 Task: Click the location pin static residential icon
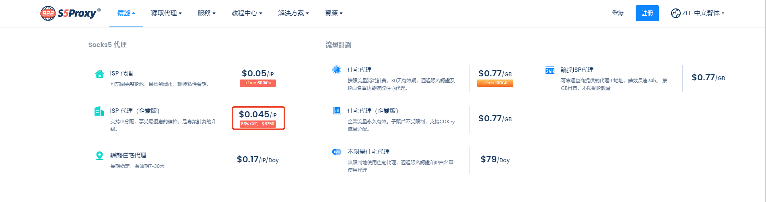click(x=99, y=156)
